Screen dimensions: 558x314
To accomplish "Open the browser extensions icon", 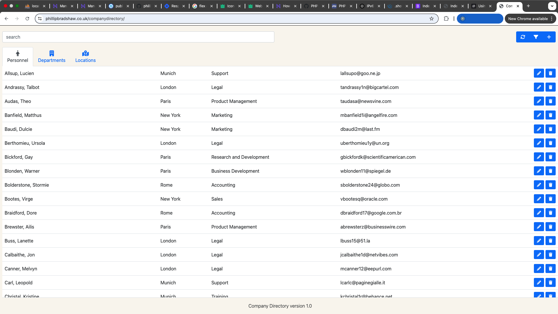I will coord(446,18).
